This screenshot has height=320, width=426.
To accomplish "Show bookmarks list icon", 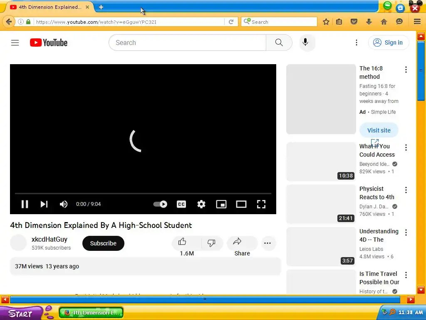I will (x=339, y=22).
